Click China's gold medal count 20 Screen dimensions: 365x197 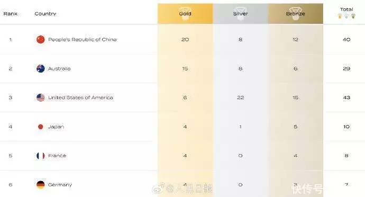pos(185,39)
